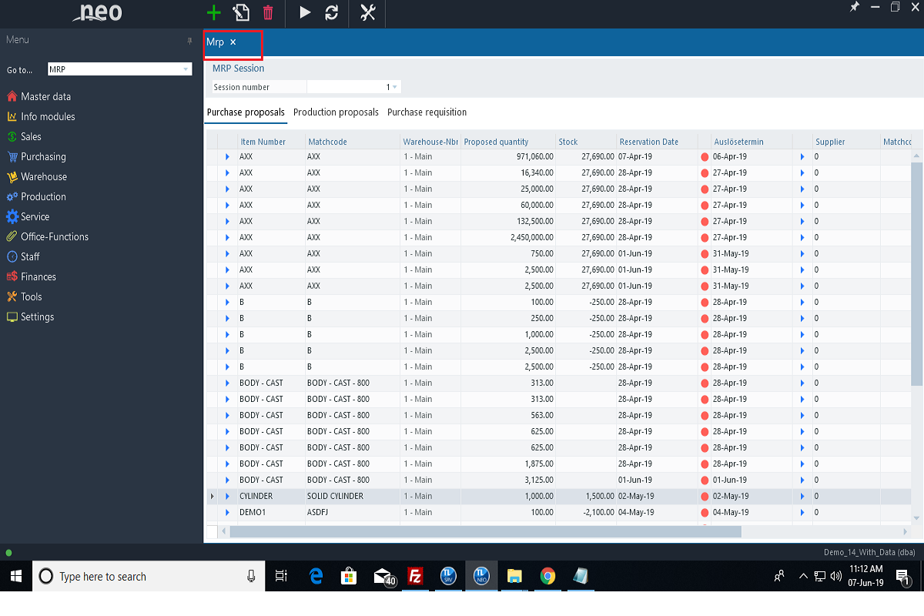This screenshot has height=616, width=924.
Task: Open Google Chrome from the taskbar
Action: [547, 576]
